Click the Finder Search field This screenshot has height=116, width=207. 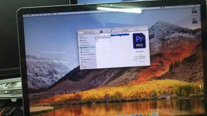[x=138, y=30]
